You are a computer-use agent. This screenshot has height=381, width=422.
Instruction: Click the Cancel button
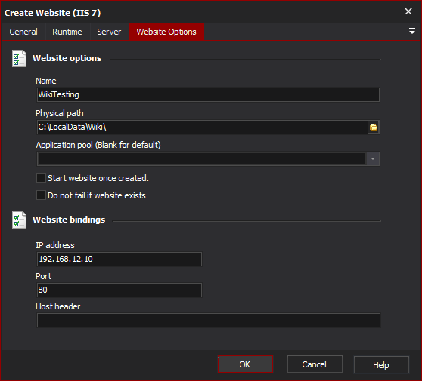[x=315, y=364]
